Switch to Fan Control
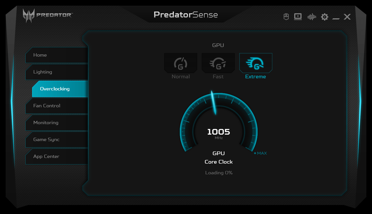372x214 pixels. (x=57, y=106)
